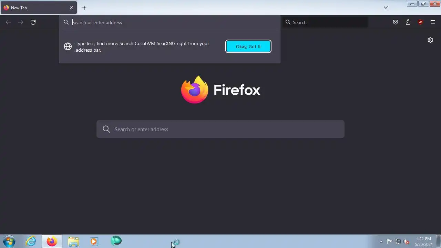
Task: Expand the list all tabs chevron
Action: 386,8
